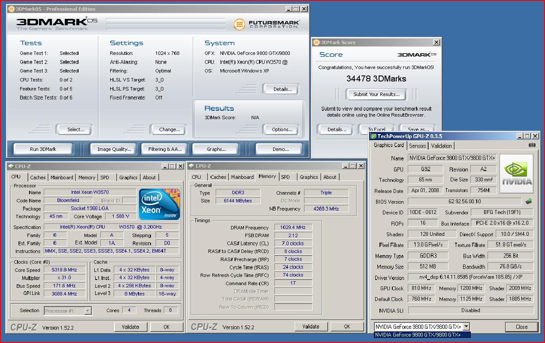Image resolution: width=545 pixels, height=343 pixels.
Task: Click Validate in Memory CPU-Z window
Action: [310, 326]
